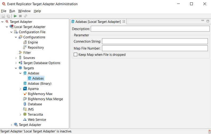Click the green Start toolbar icon

click(15, 16)
